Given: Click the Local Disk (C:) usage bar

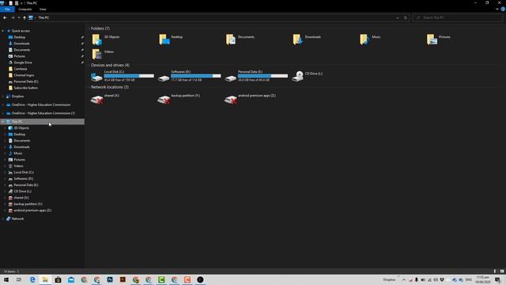Looking at the screenshot, I should (129, 76).
